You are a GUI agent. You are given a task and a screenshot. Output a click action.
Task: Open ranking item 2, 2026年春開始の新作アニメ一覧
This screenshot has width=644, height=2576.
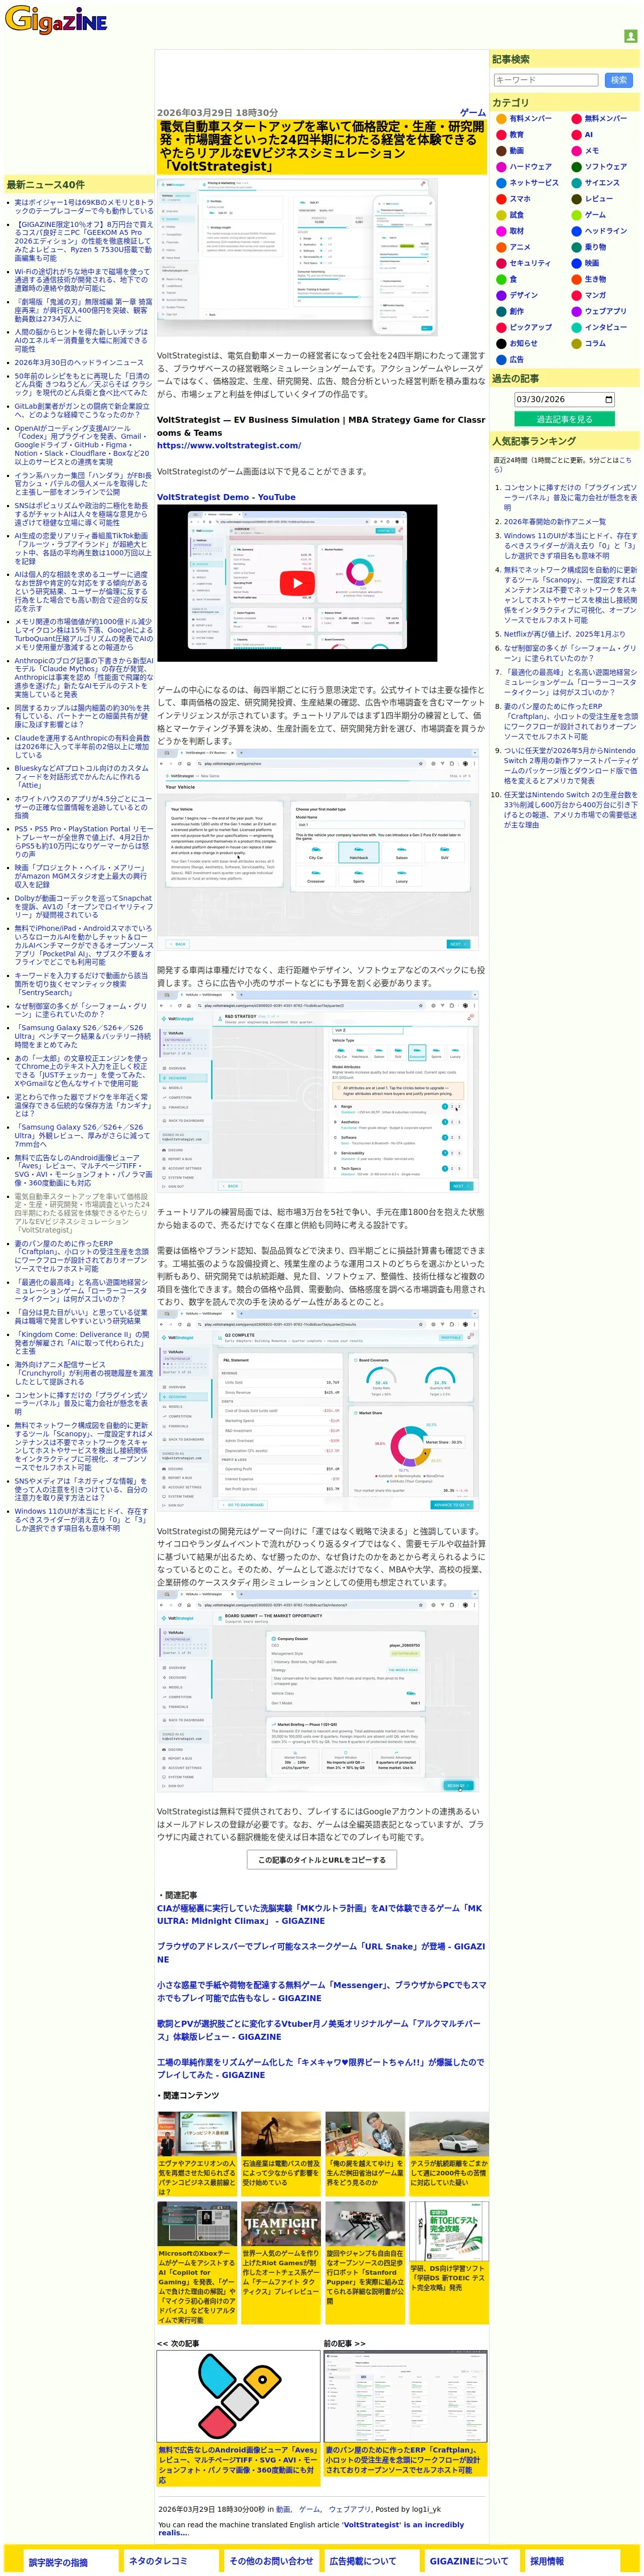click(x=554, y=521)
